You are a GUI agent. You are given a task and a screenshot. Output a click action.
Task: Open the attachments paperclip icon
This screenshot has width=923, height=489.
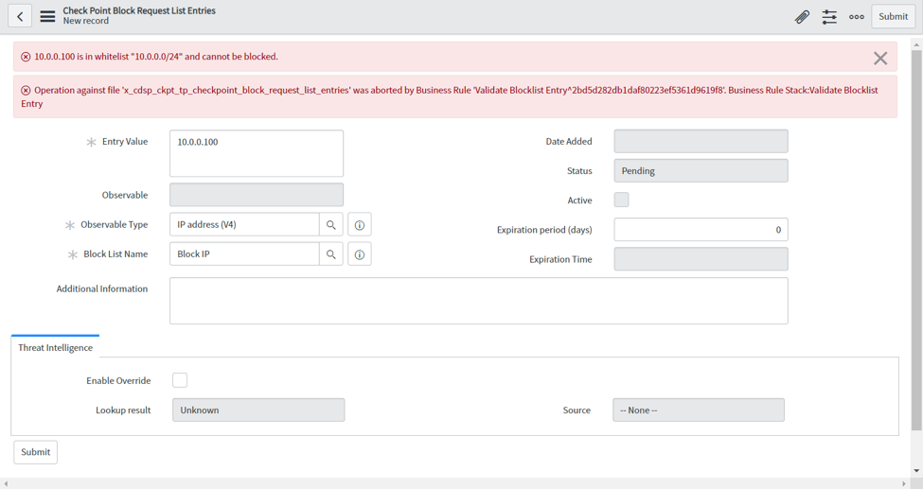tap(802, 16)
